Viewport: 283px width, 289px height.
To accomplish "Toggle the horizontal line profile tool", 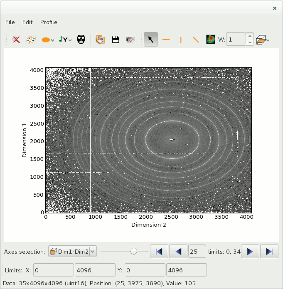I will 166,40.
